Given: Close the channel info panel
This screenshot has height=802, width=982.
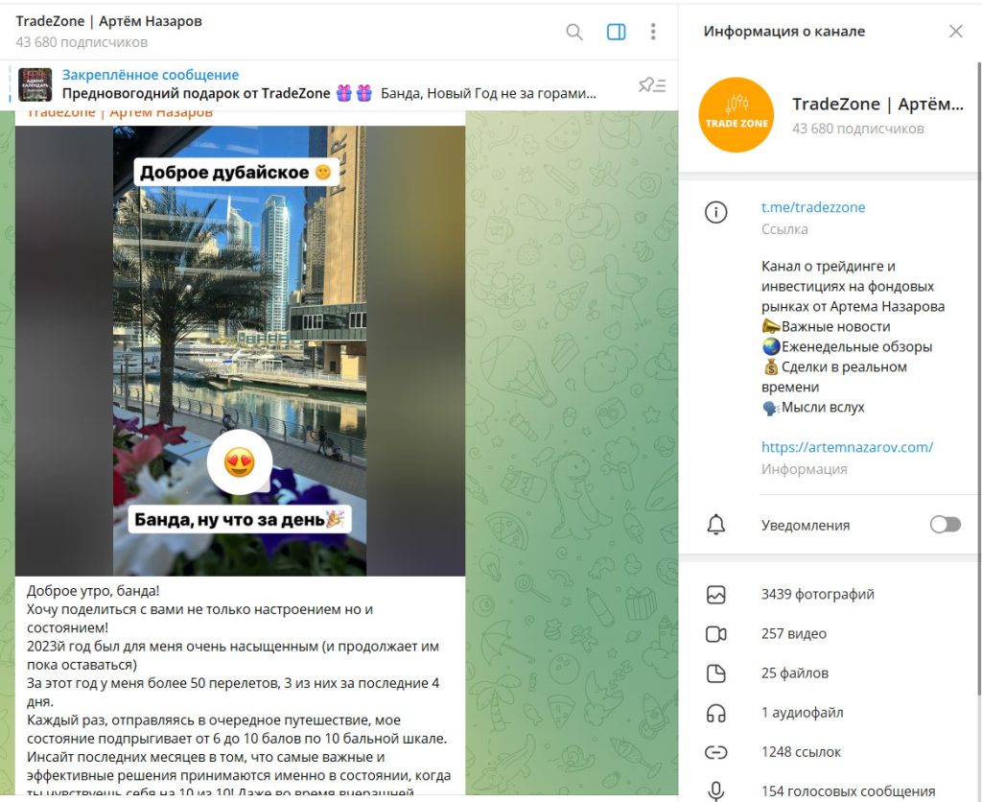Looking at the screenshot, I should click(956, 32).
